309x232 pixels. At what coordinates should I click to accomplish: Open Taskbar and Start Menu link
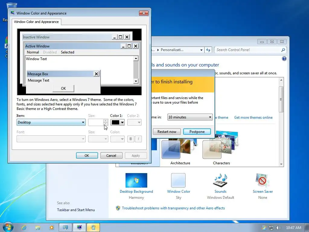point(76,210)
